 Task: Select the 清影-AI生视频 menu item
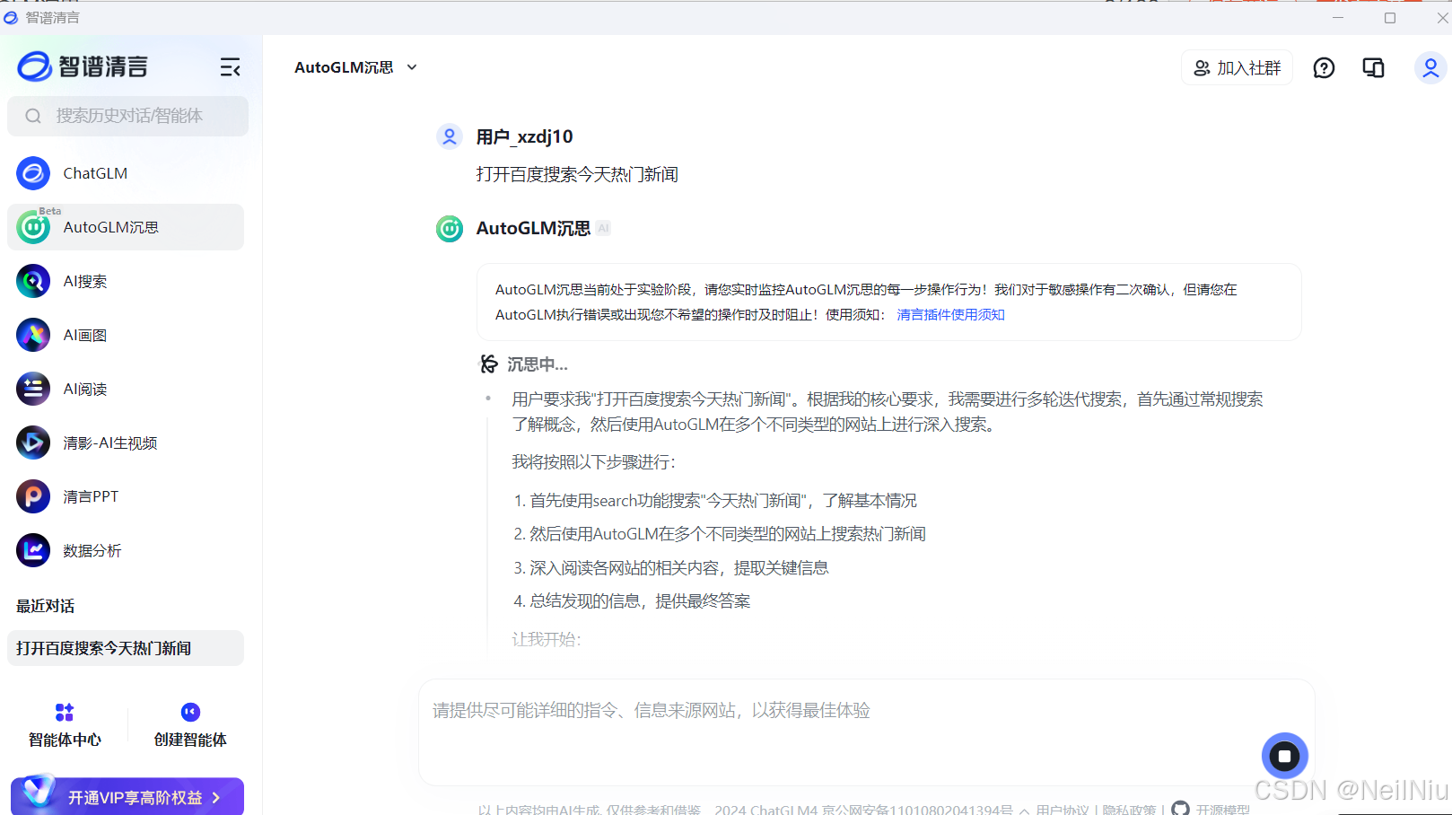[x=126, y=443]
